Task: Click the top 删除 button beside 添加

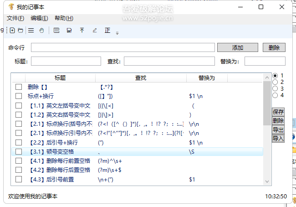Action: pos(274,47)
